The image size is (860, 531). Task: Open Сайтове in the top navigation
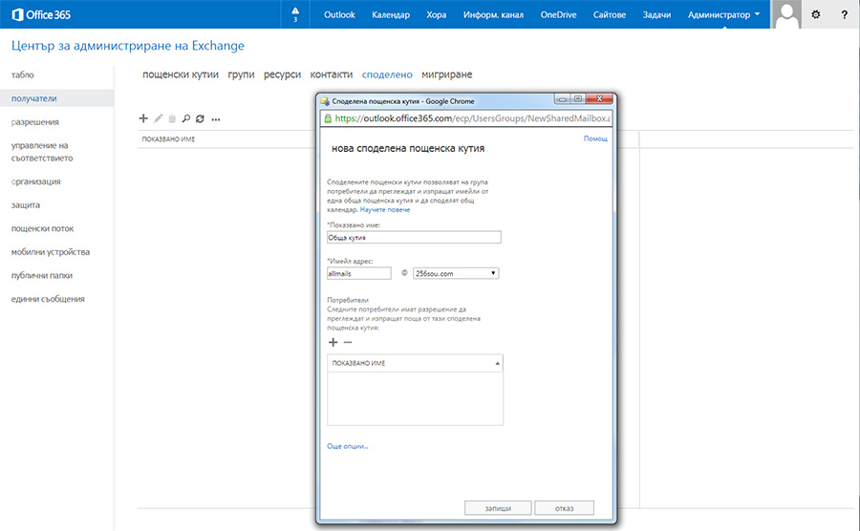[x=610, y=14]
